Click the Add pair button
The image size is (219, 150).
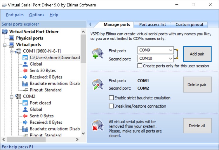(x=197, y=54)
